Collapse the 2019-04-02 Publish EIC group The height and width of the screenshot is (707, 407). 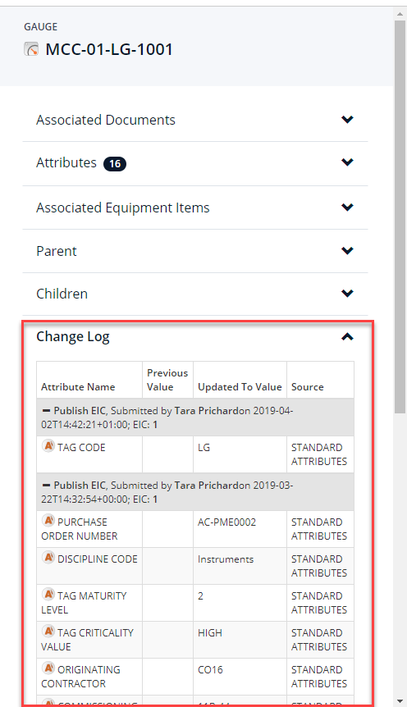point(46,411)
